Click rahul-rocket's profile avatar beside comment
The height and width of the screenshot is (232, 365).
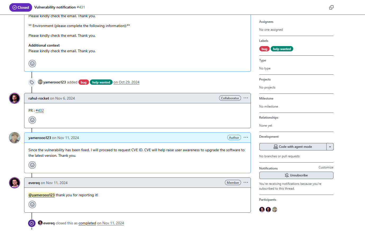(x=15, y=98)
